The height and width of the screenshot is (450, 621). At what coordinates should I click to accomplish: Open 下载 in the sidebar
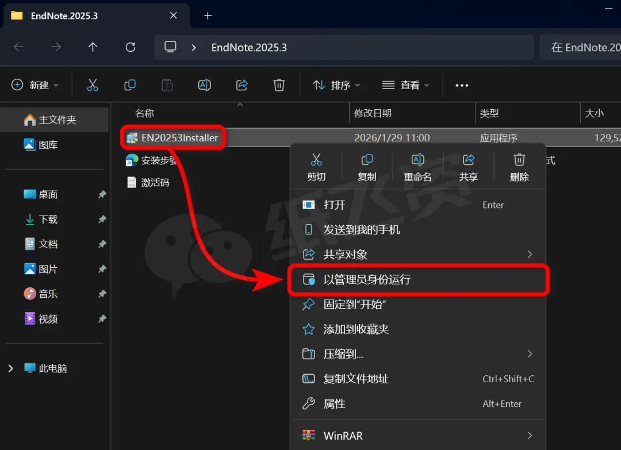(x=48, y=220)
